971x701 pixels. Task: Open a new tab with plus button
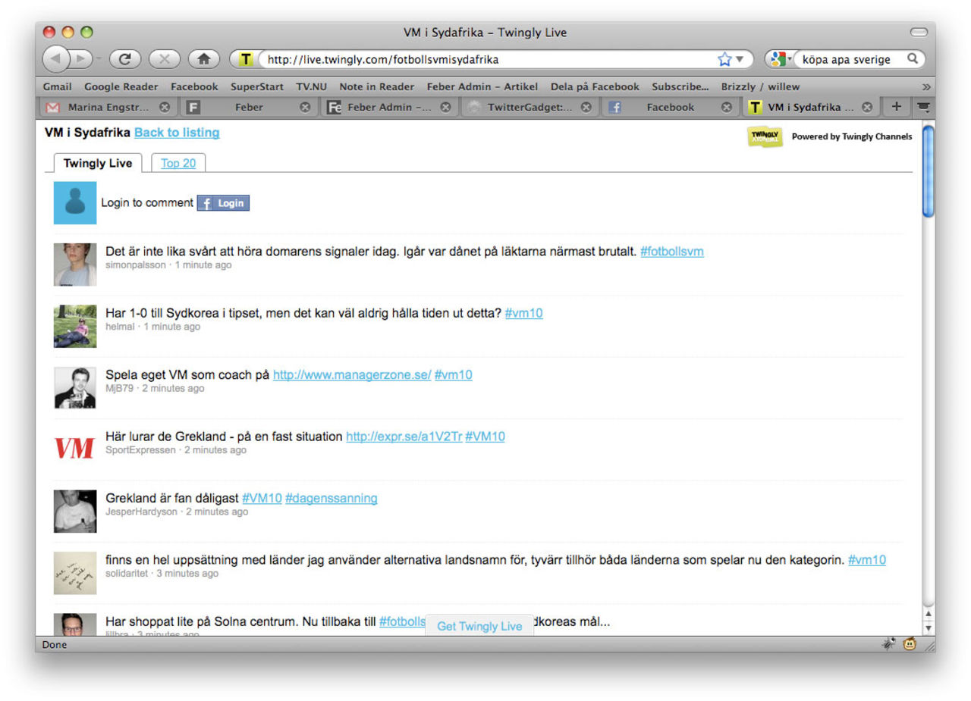[896, 107]
